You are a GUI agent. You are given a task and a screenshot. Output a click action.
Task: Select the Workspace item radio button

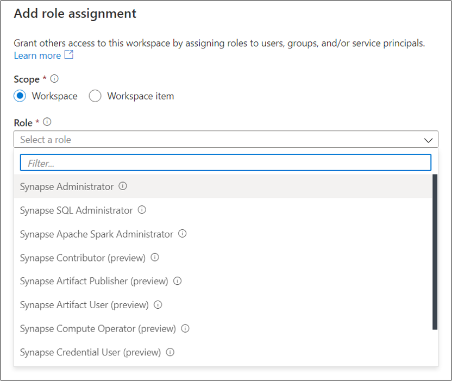click(95, 96)
